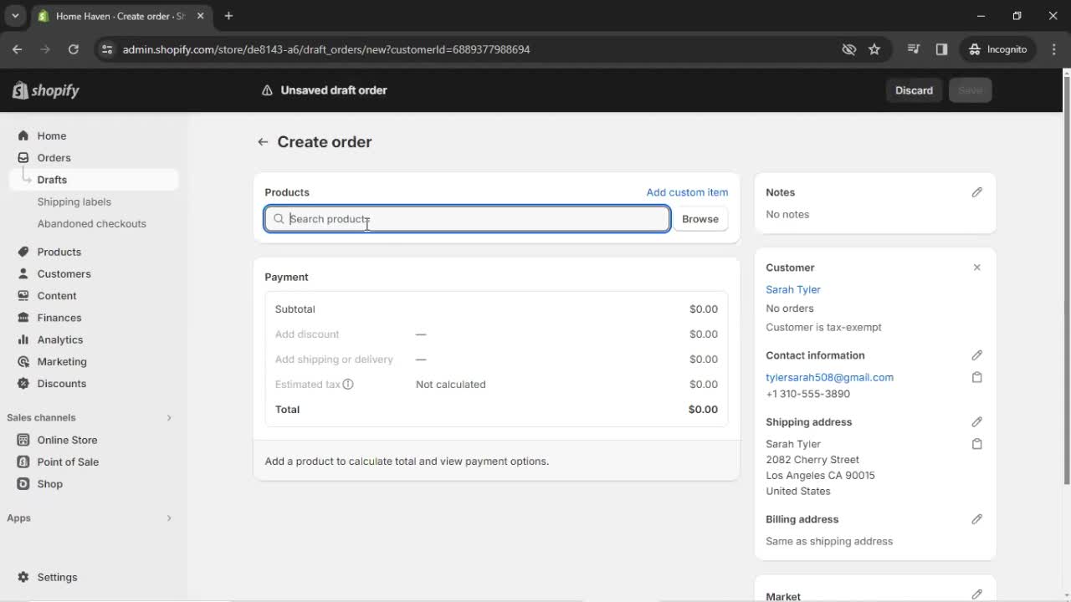Screen dimensions: 1071x602
Task: Click the Products tag icon
Action: tap(23, 252)
